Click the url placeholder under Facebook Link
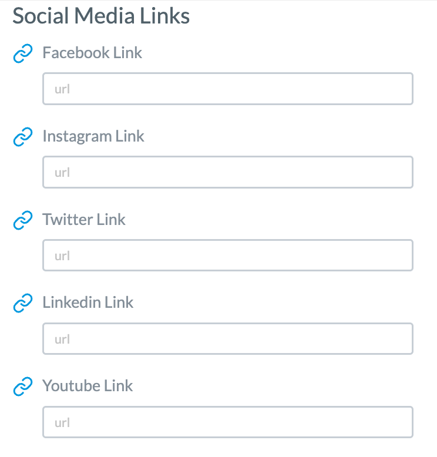The width and height of the screenshot is (437, 457). 62,89
